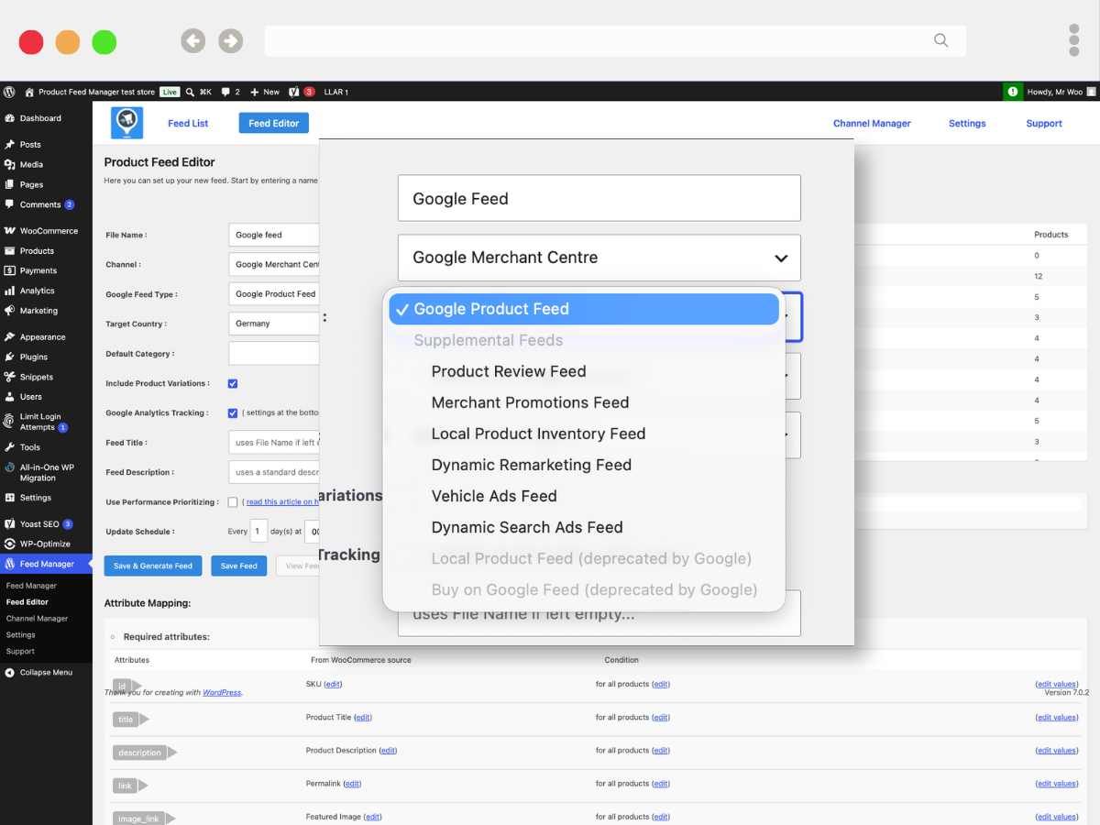
Task: Open the read this article link
Action: pos(282,502)
